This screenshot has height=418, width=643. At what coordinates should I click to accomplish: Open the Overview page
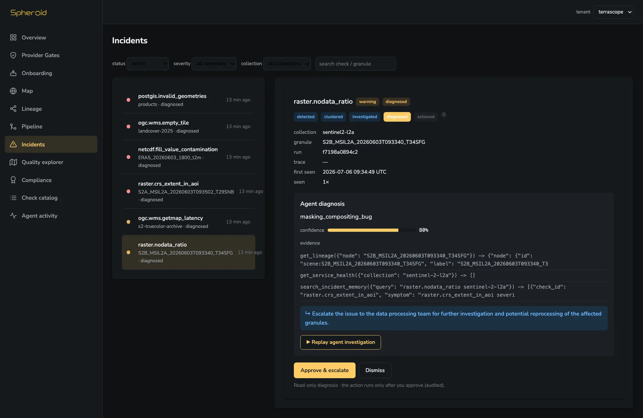tap(51, 37)
